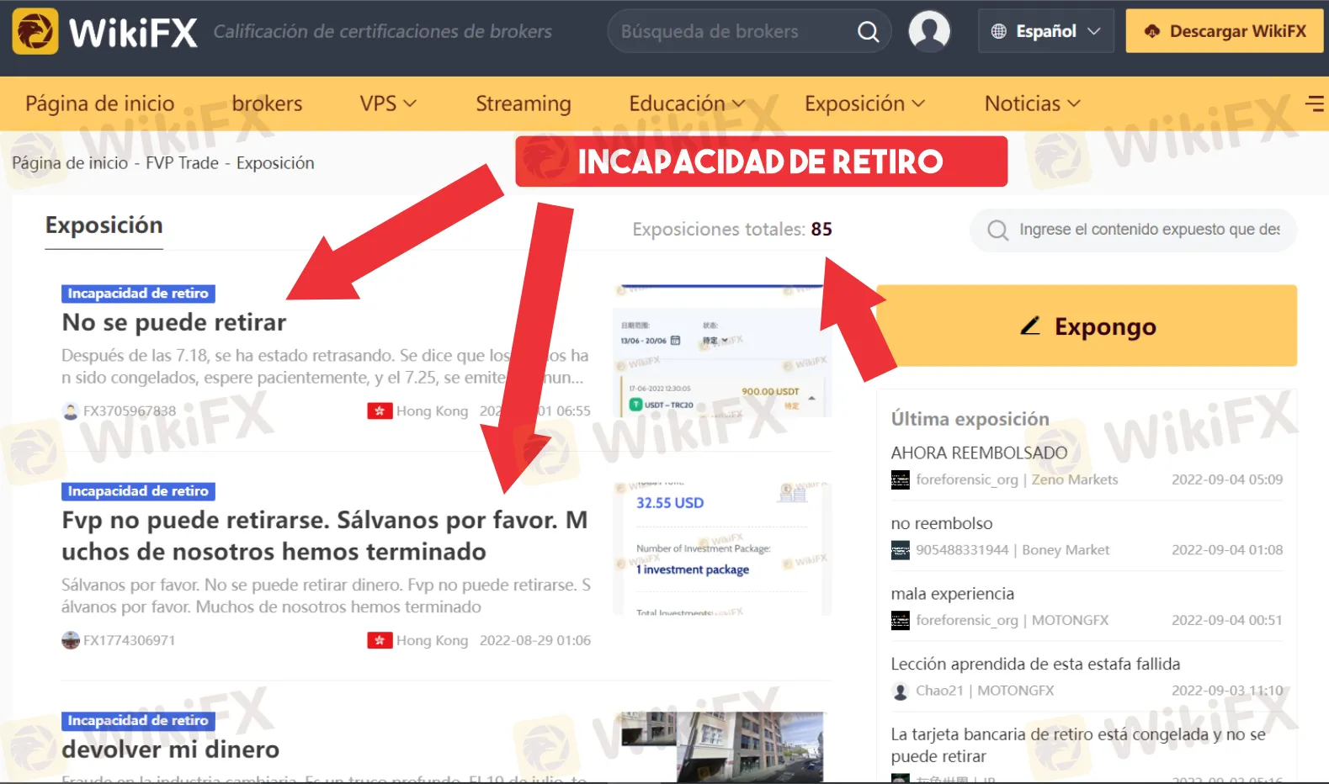This screenshot has width=1329, height=784.
Task: Open 'Lección aprendida de esta estafa fallida'
Action: 1035,664
